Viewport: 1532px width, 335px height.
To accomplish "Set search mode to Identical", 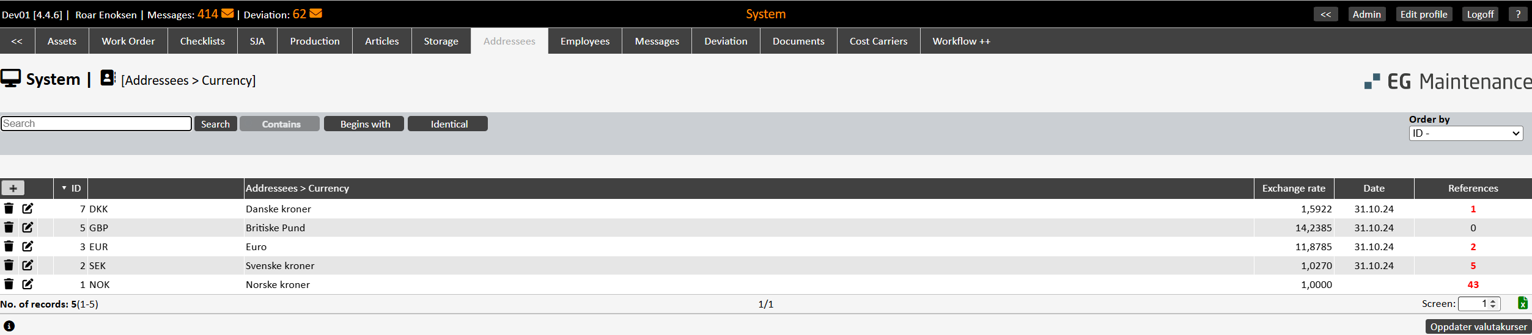I will click(448, 124).
